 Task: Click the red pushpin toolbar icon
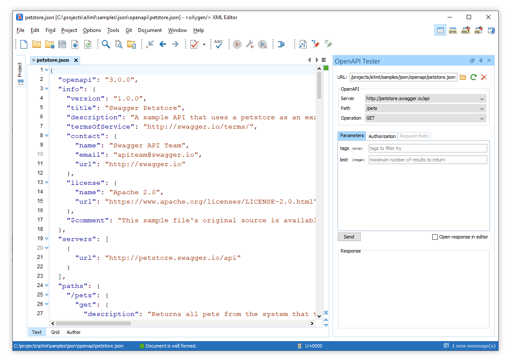(x=316, y=44)
